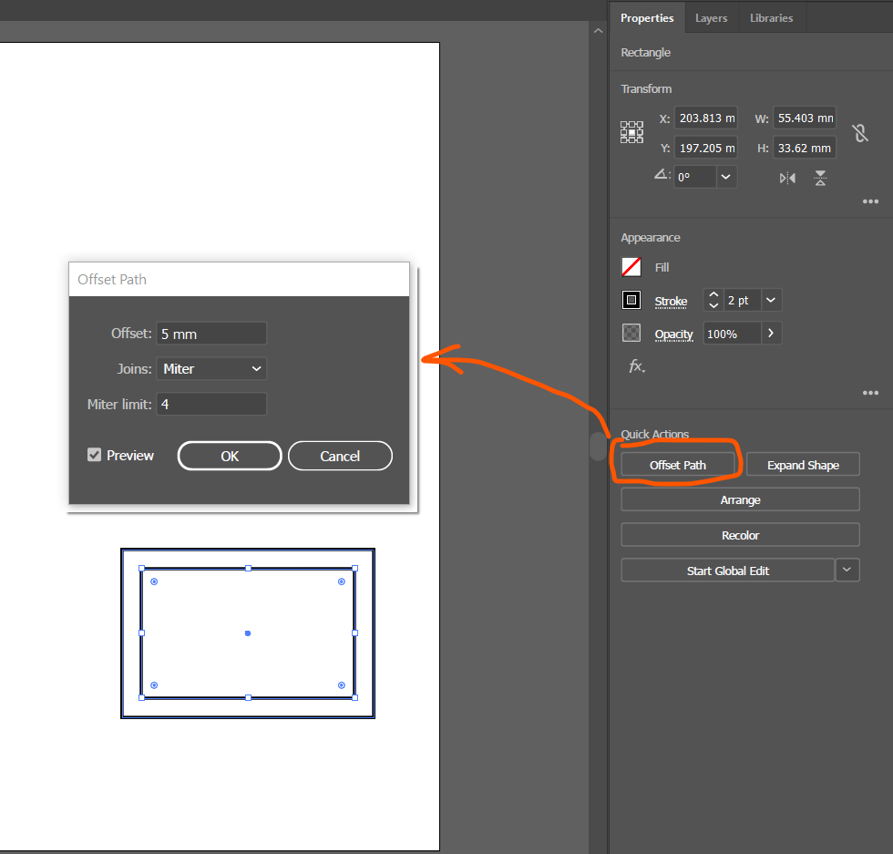Click the link width and height chain icon

(860, 132)
